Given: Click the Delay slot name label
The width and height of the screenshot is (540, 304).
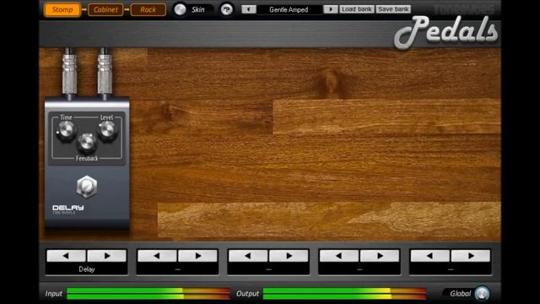Looking at the screenshot, I should [x=86, y=269].
